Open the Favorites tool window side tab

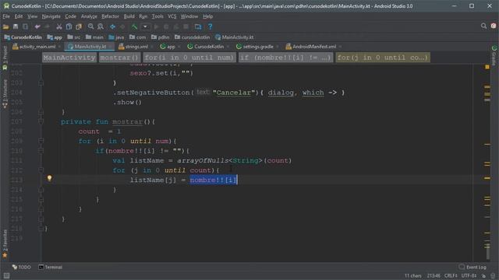point(5,243)
